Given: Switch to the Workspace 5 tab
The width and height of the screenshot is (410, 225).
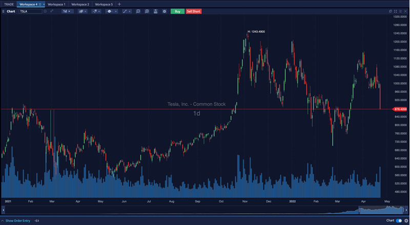Looking at the screenshot, I should (x=104, y=4).
